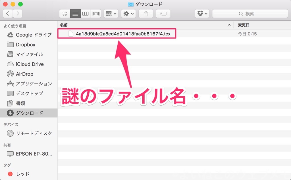Screen dimensions: 291x180
Task: Click the Share toolbar button
Action: [146, 13]
